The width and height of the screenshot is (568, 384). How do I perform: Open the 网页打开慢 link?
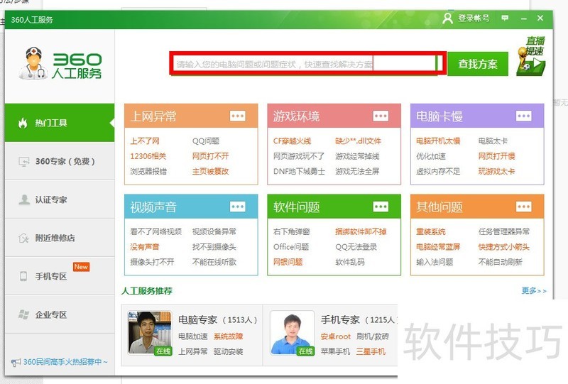point(496,156)
